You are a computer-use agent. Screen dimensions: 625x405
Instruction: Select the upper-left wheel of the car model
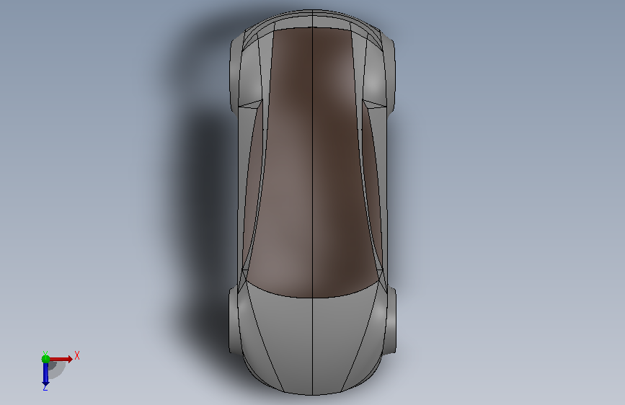233,76
